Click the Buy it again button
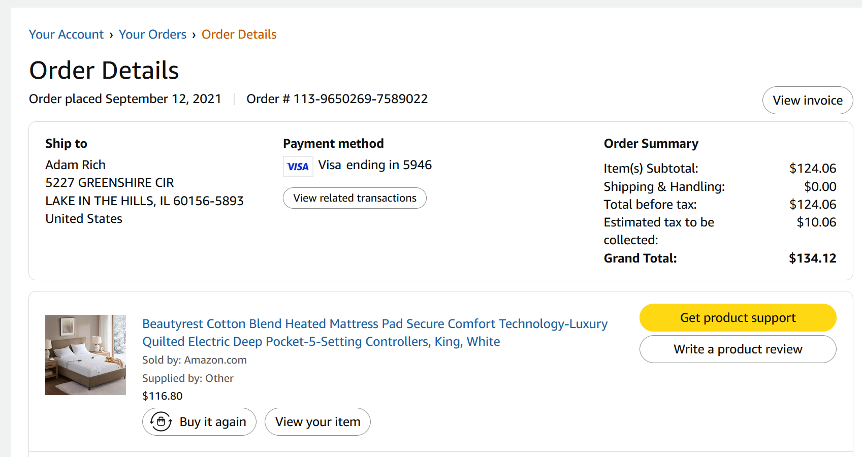Screen dimensions: 862x457 (199, 421)
